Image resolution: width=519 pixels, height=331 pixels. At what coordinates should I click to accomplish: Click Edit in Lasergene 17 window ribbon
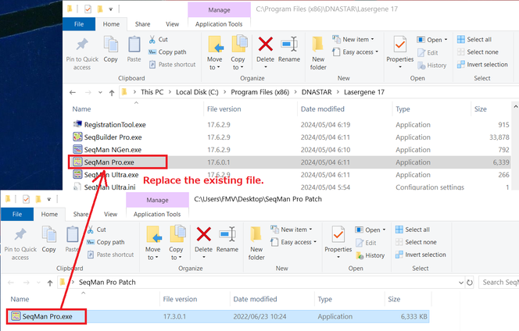(428, 52)
